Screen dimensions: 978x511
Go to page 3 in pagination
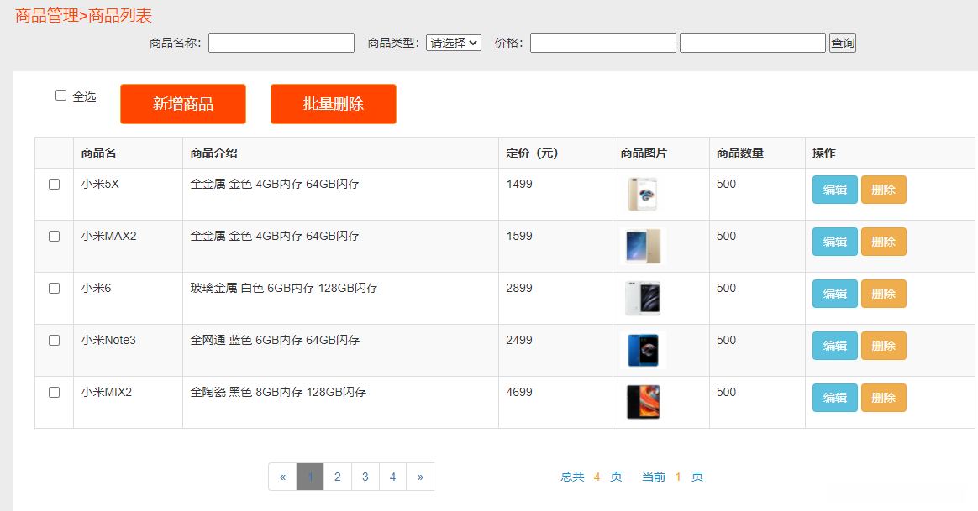tap(365, 477)
